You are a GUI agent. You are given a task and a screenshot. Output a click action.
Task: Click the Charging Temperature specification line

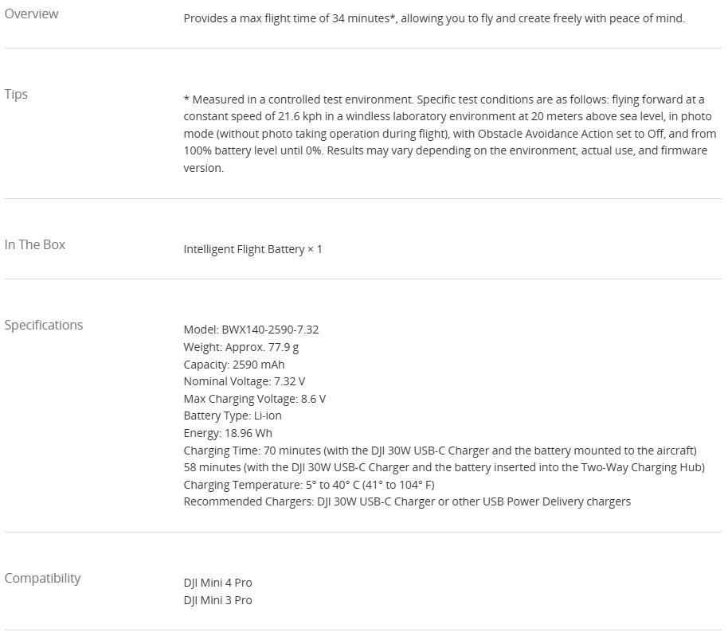tap(308, 485)
